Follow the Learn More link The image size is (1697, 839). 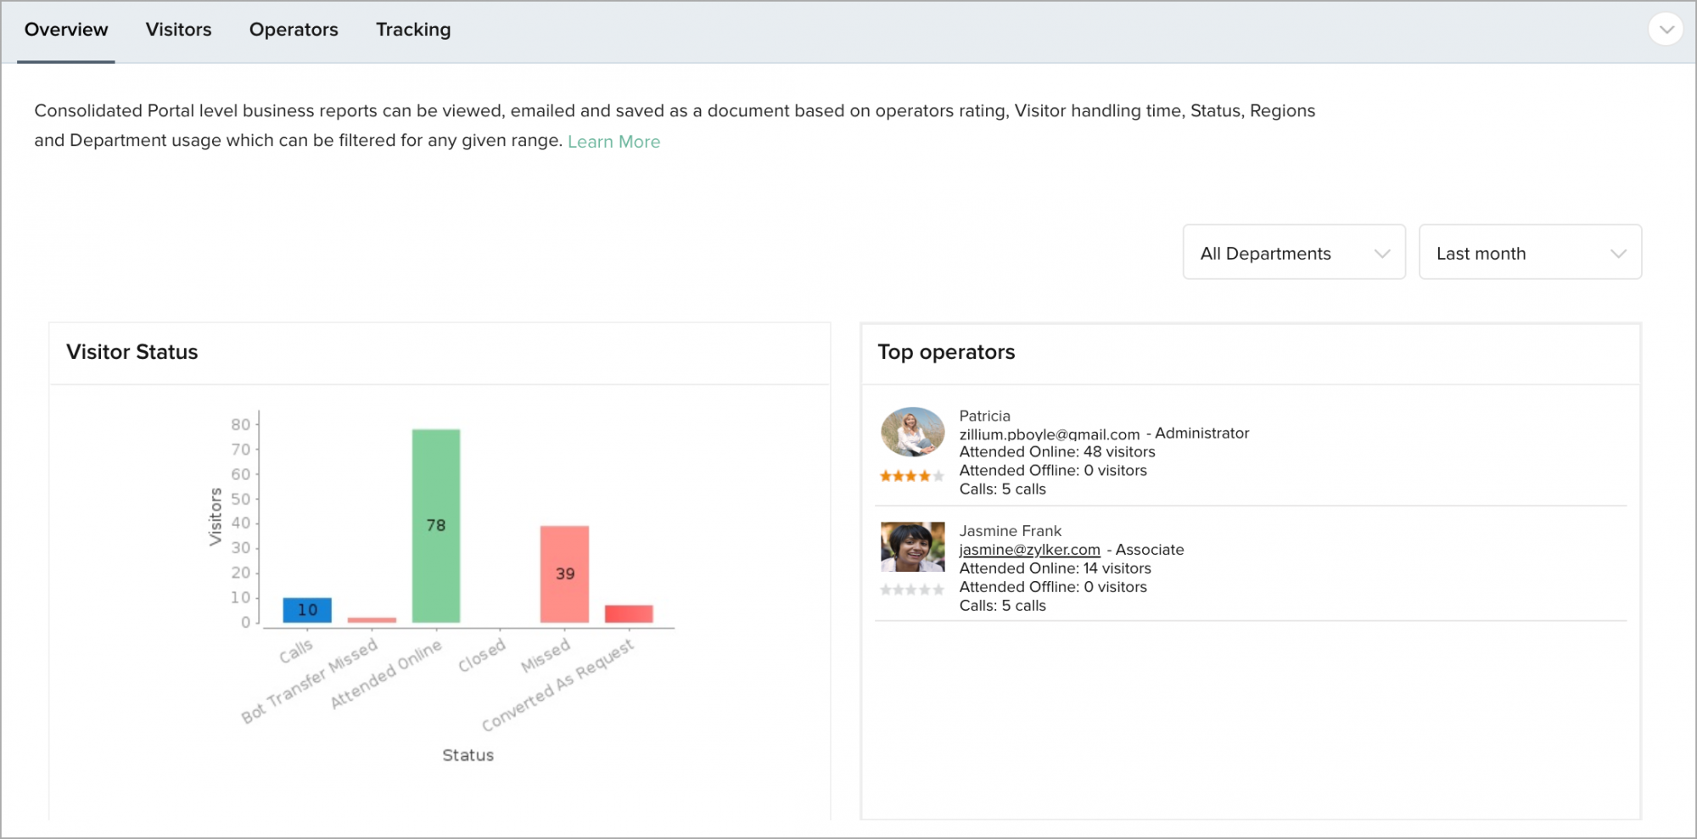click(613, 142)
